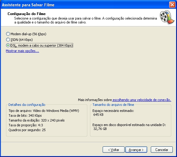
Task: Click the Quadros por segundo 25 line
Action: [27, 130]
